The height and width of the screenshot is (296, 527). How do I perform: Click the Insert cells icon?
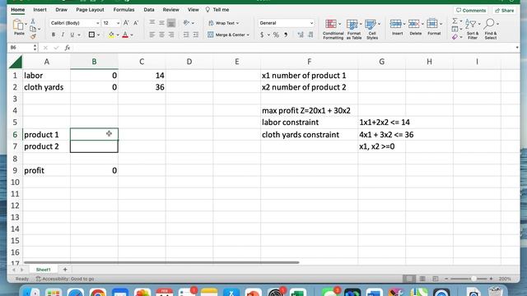click(395, 24)
